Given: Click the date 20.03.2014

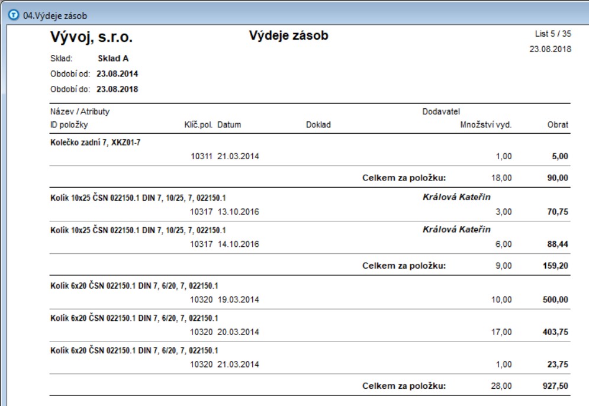Looking at the screenshot, I should click(x=238, y=332).
